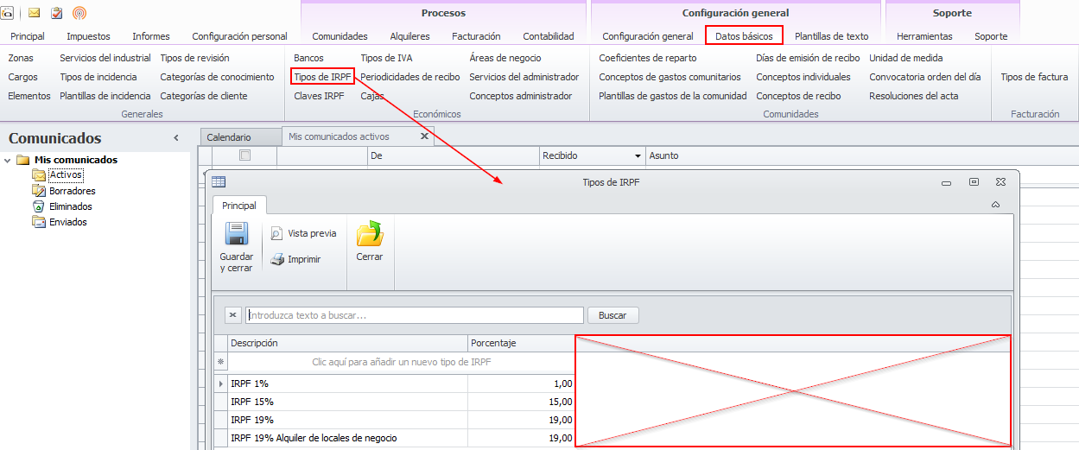The width and height of the screenshot is (1079, 450).
Task: Open Bancos in Económicos group
Action: 308,58
